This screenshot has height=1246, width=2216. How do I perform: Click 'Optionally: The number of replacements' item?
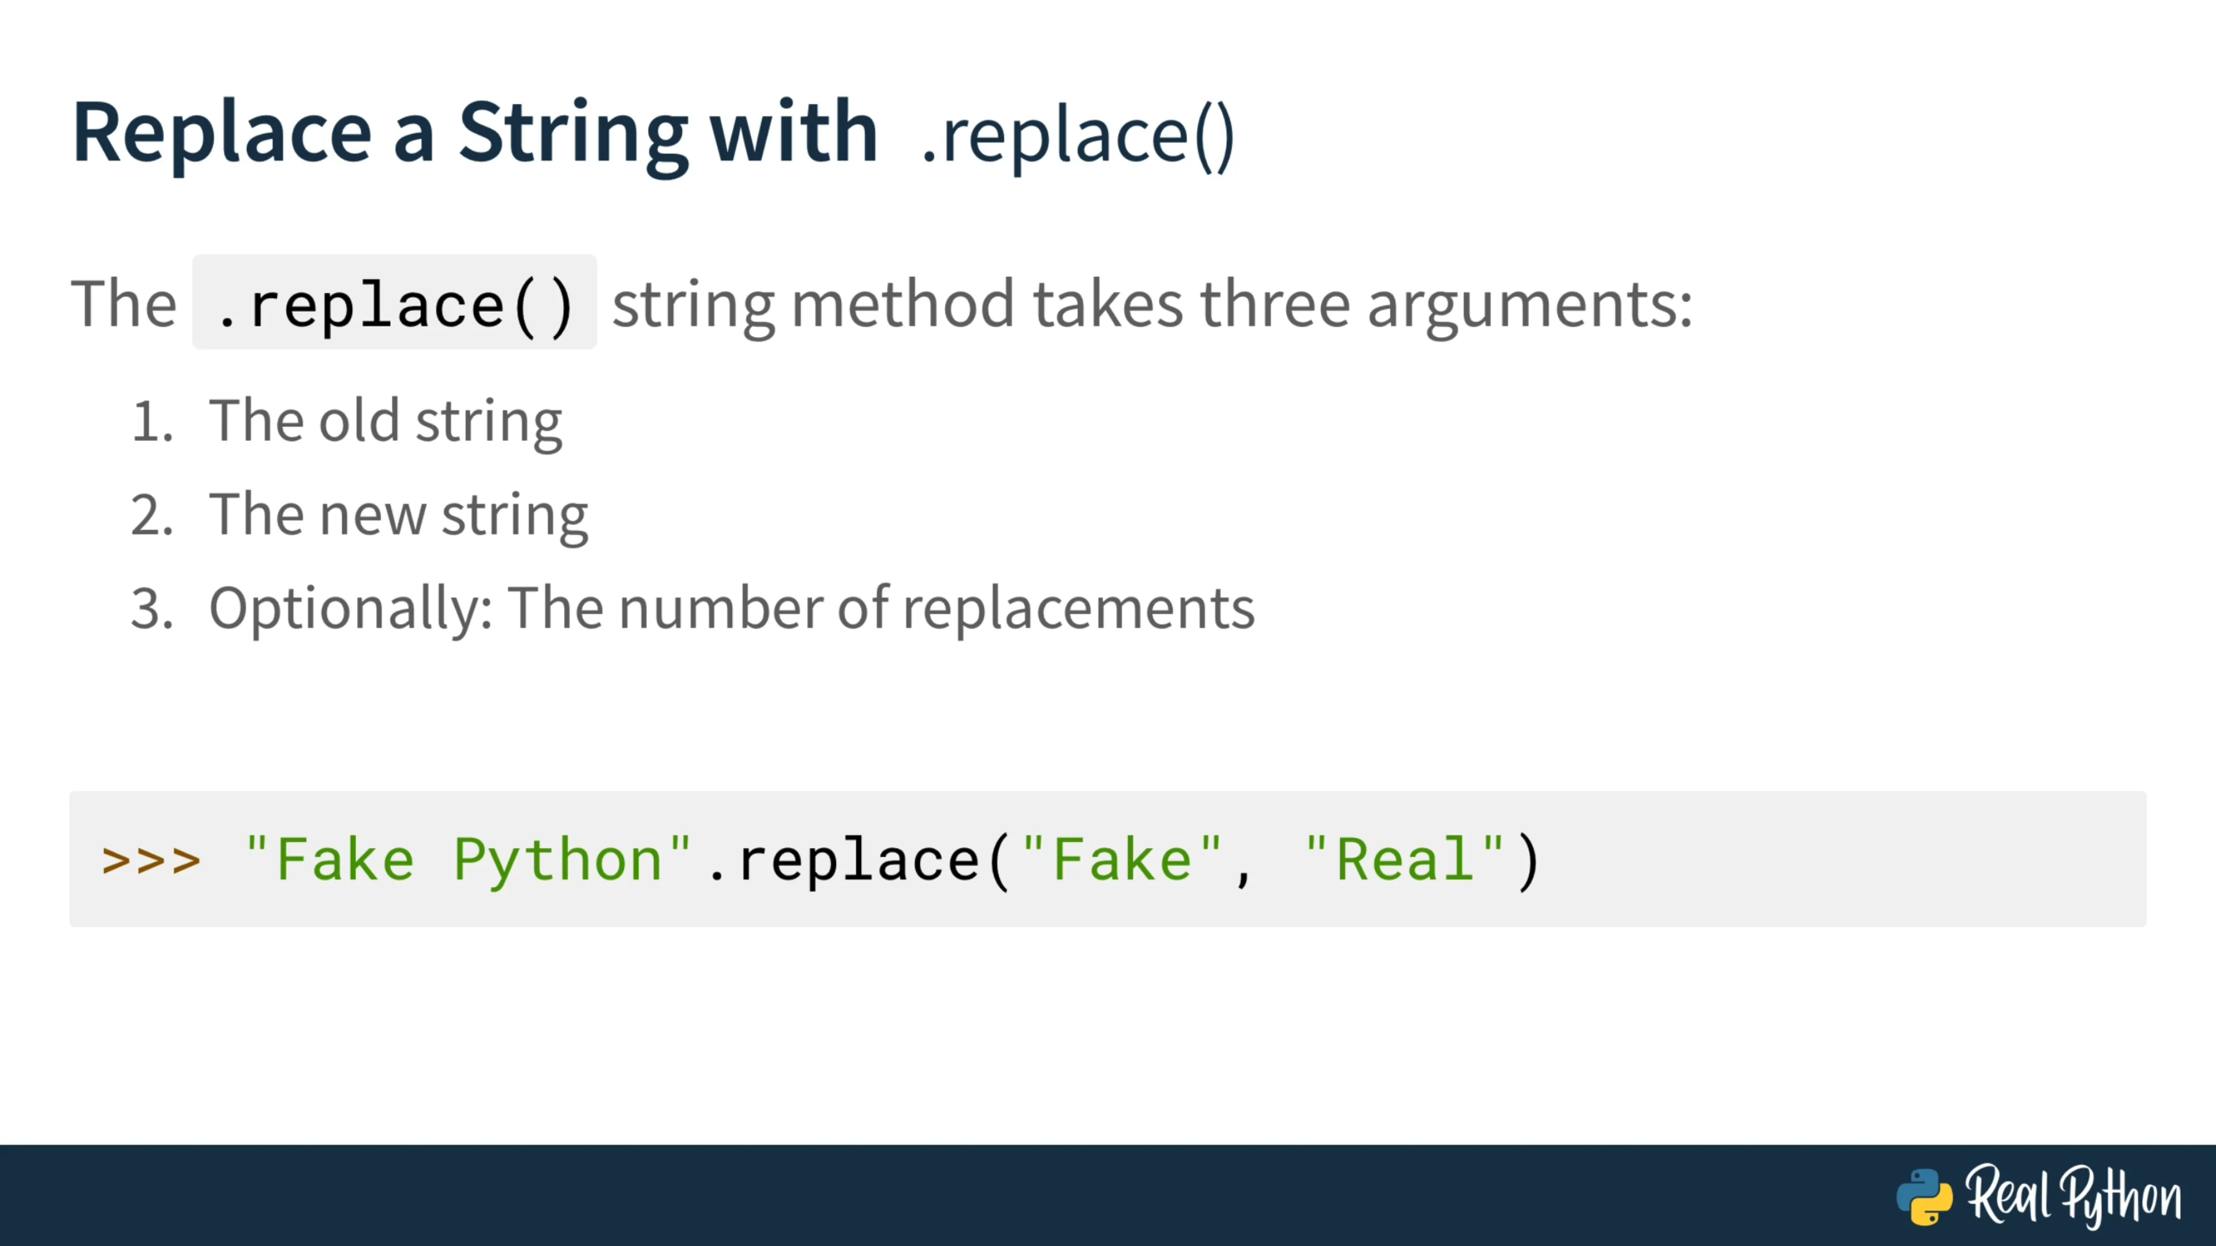732,609
